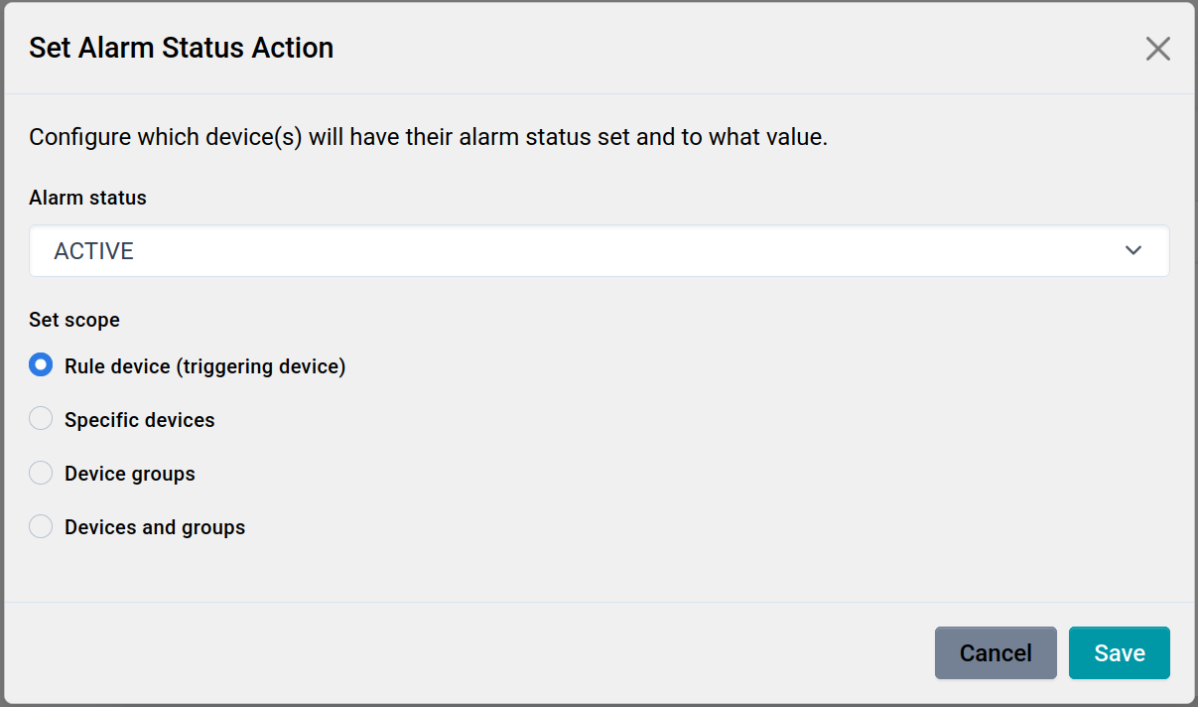This screenshot has width=1198, height=707.
Task: Click the 'Devices and groups' label text
Action: tap(155, 527)
